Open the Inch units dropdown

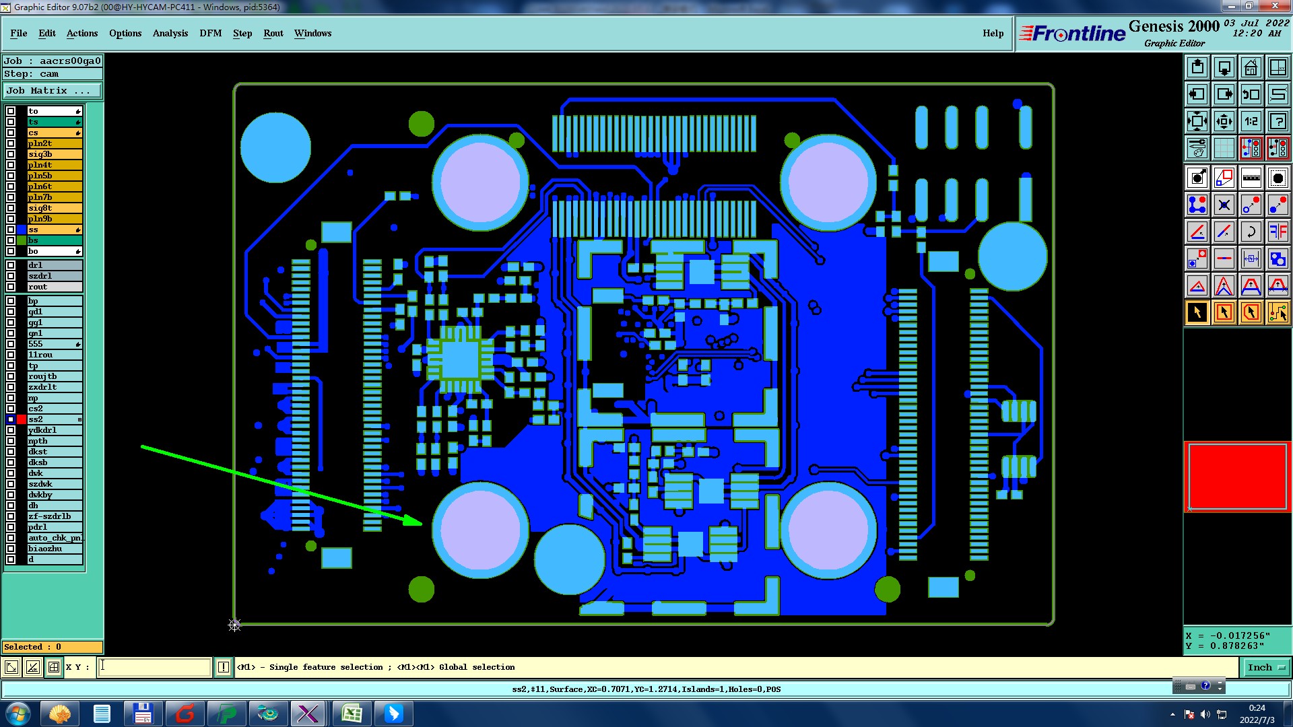(1266, 667)
